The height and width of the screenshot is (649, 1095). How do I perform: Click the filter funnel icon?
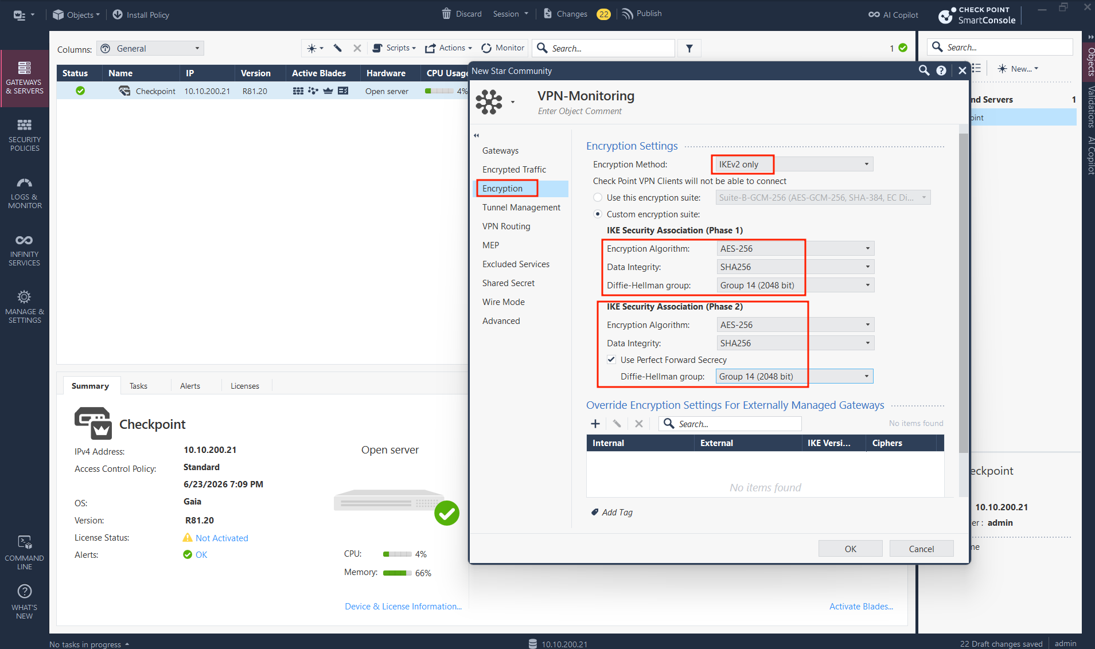click(689, 49)
